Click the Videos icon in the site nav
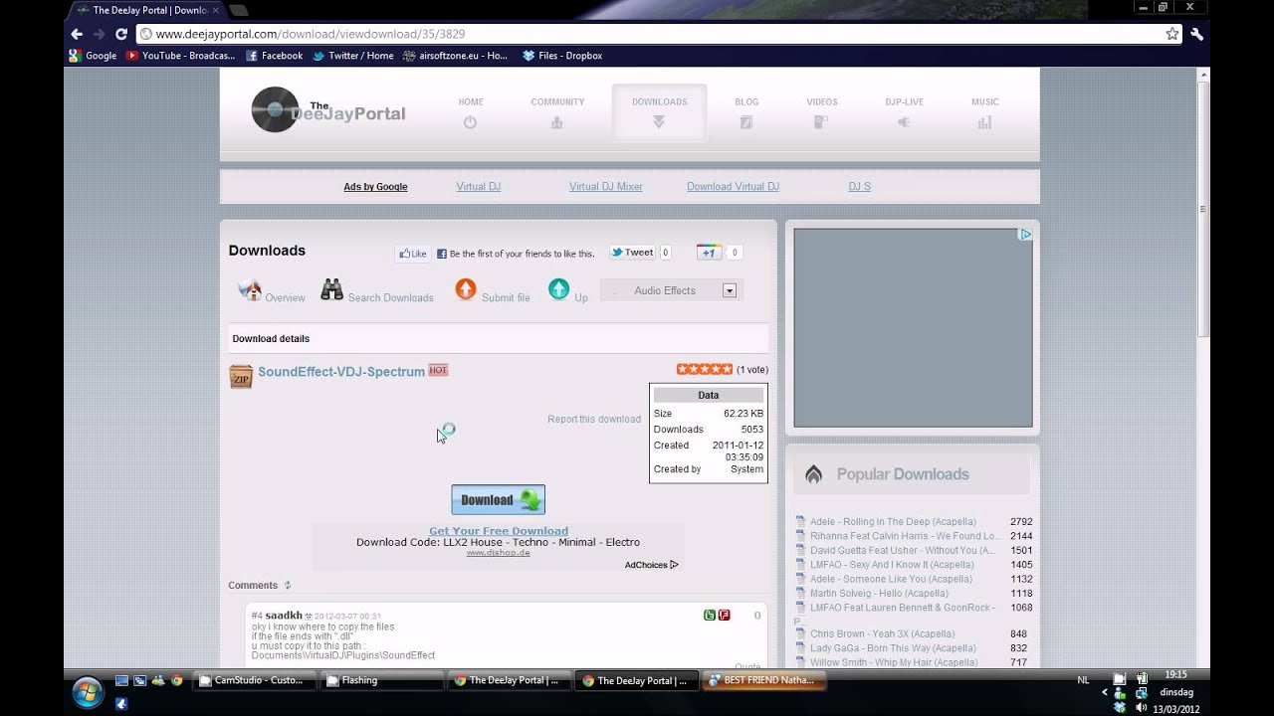 [x=821, y=122]
